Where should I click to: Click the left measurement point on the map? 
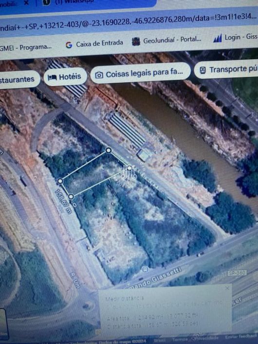pyautogui.click(x=60, y=181)
